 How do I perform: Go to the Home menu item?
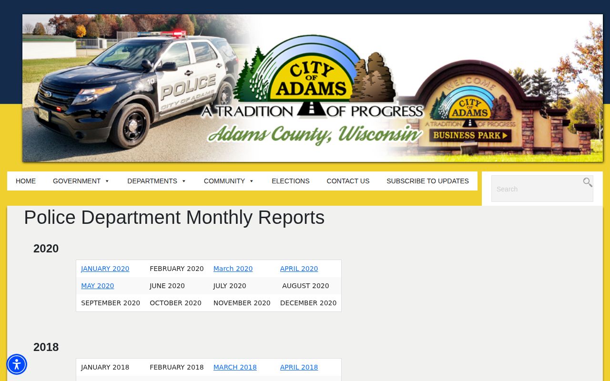[26, 181]
